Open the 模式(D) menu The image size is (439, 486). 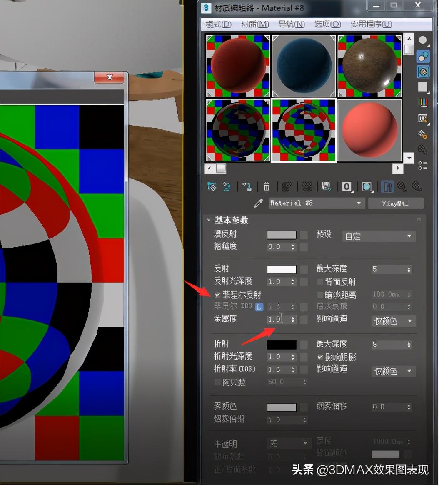click(218, 24)
